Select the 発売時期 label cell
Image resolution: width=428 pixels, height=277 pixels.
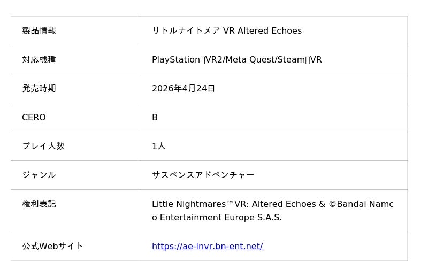click(x=39, y=88)
